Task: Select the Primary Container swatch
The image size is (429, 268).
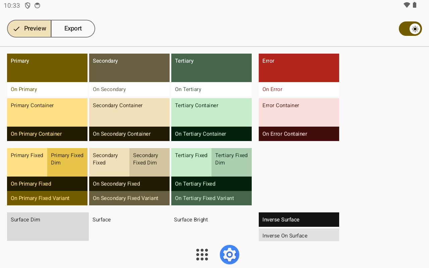Action: point(47,112)
